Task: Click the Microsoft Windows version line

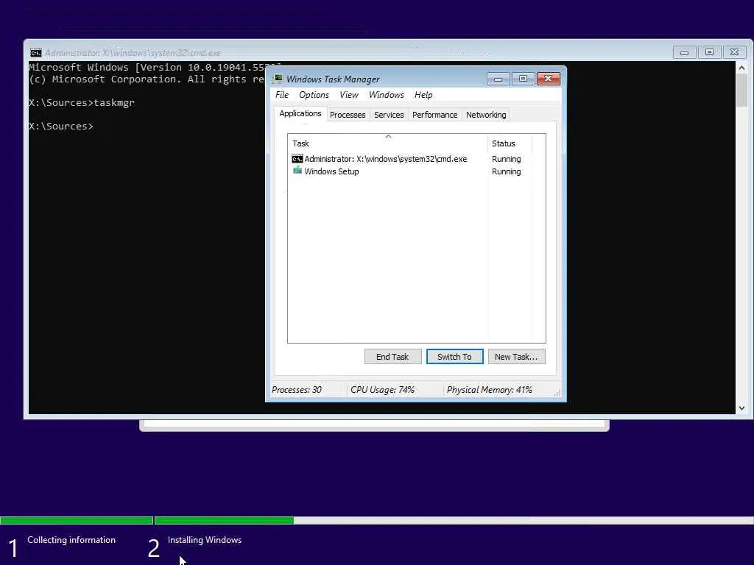Action: 147,67
